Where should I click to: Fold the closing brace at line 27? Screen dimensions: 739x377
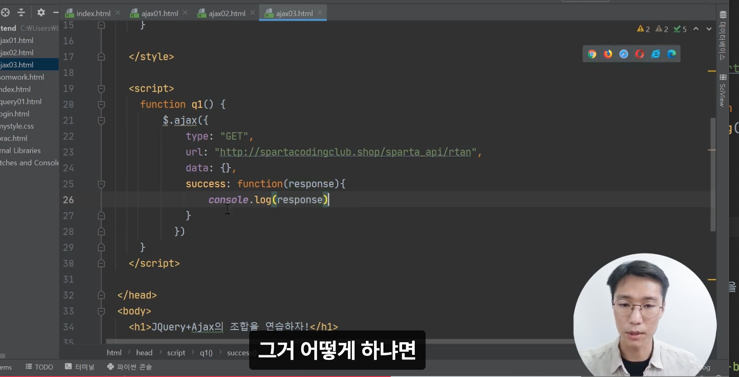click(101, 216)
